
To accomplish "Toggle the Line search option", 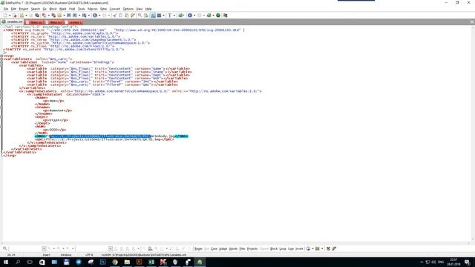I will (x=291, y=249).
